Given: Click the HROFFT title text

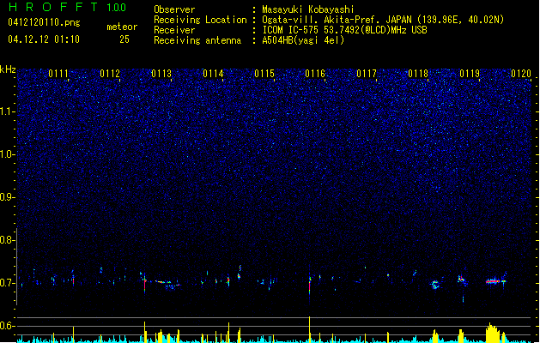Looking at the screenshot, I should tap(53, 7).
